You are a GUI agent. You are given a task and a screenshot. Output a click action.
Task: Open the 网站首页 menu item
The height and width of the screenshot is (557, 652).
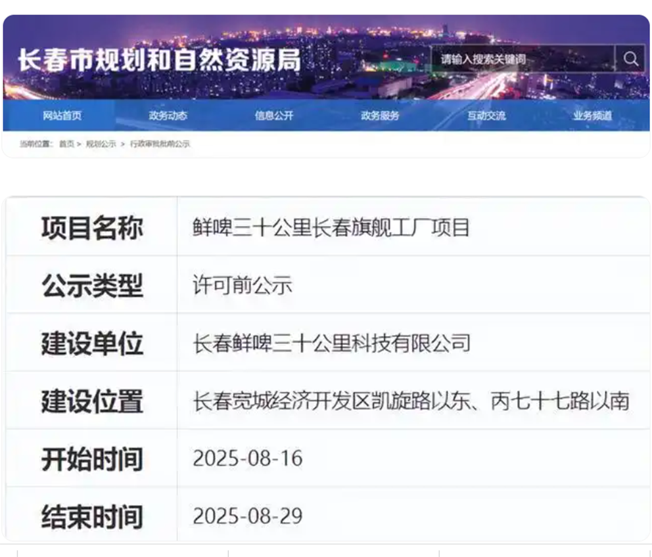62,116
